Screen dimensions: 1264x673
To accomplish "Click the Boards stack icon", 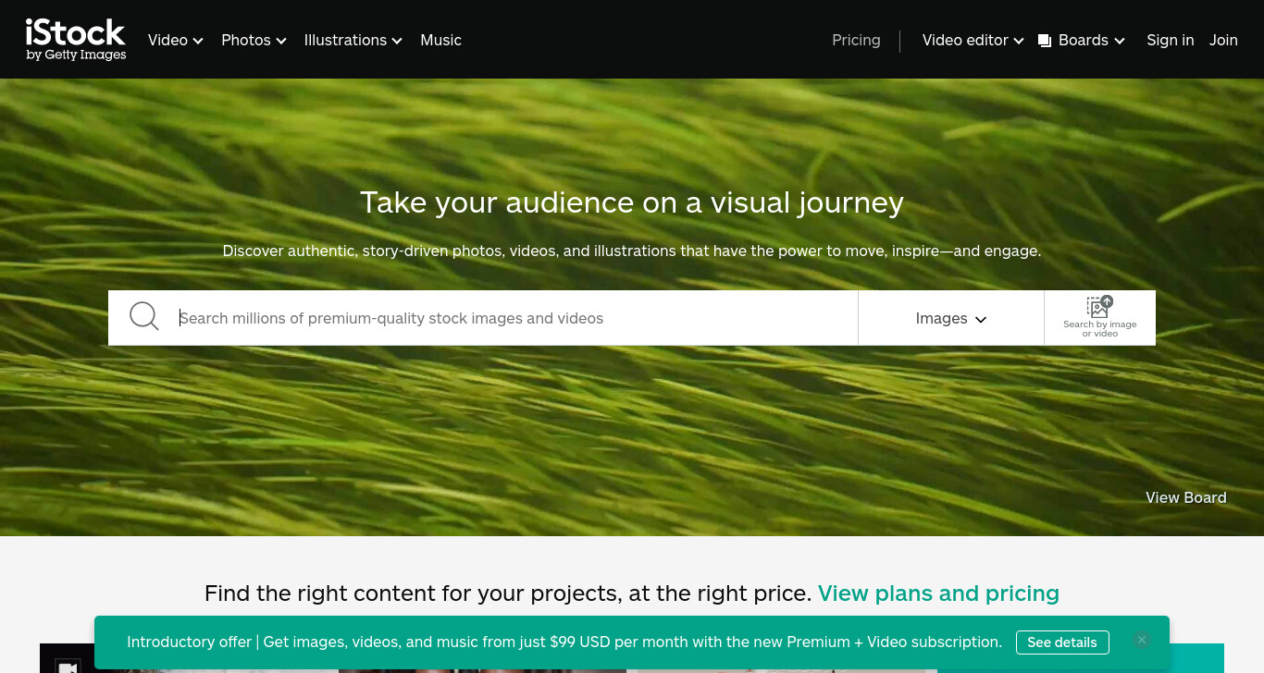I will tap(1045, 41).
